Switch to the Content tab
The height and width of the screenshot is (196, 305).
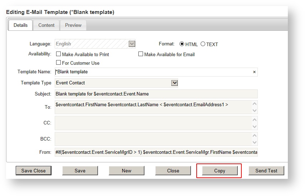pyautogui.click(x=46, y=25)
